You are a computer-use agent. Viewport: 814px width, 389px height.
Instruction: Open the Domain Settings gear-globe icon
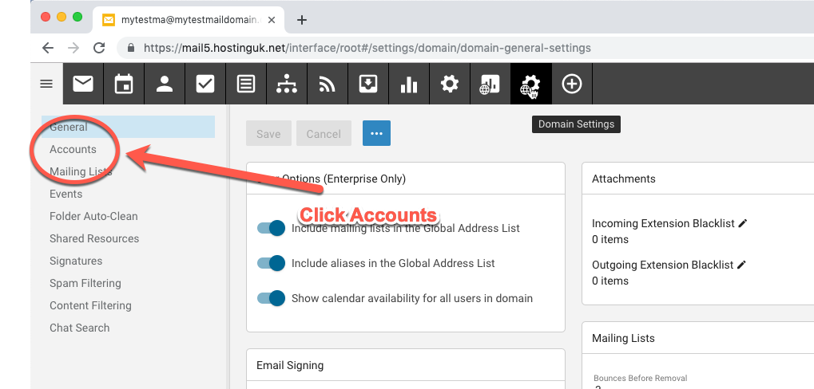(x=531, y=84)
